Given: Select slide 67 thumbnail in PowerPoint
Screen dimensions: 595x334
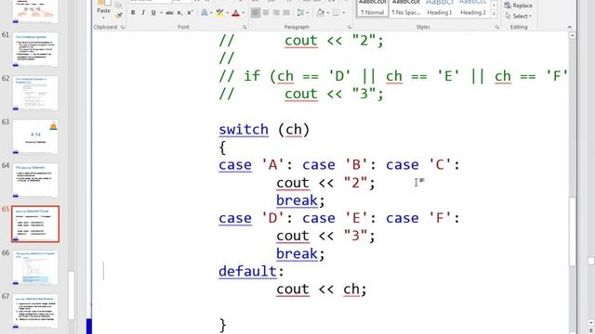Looking at the screenshot, I should 35,311.
